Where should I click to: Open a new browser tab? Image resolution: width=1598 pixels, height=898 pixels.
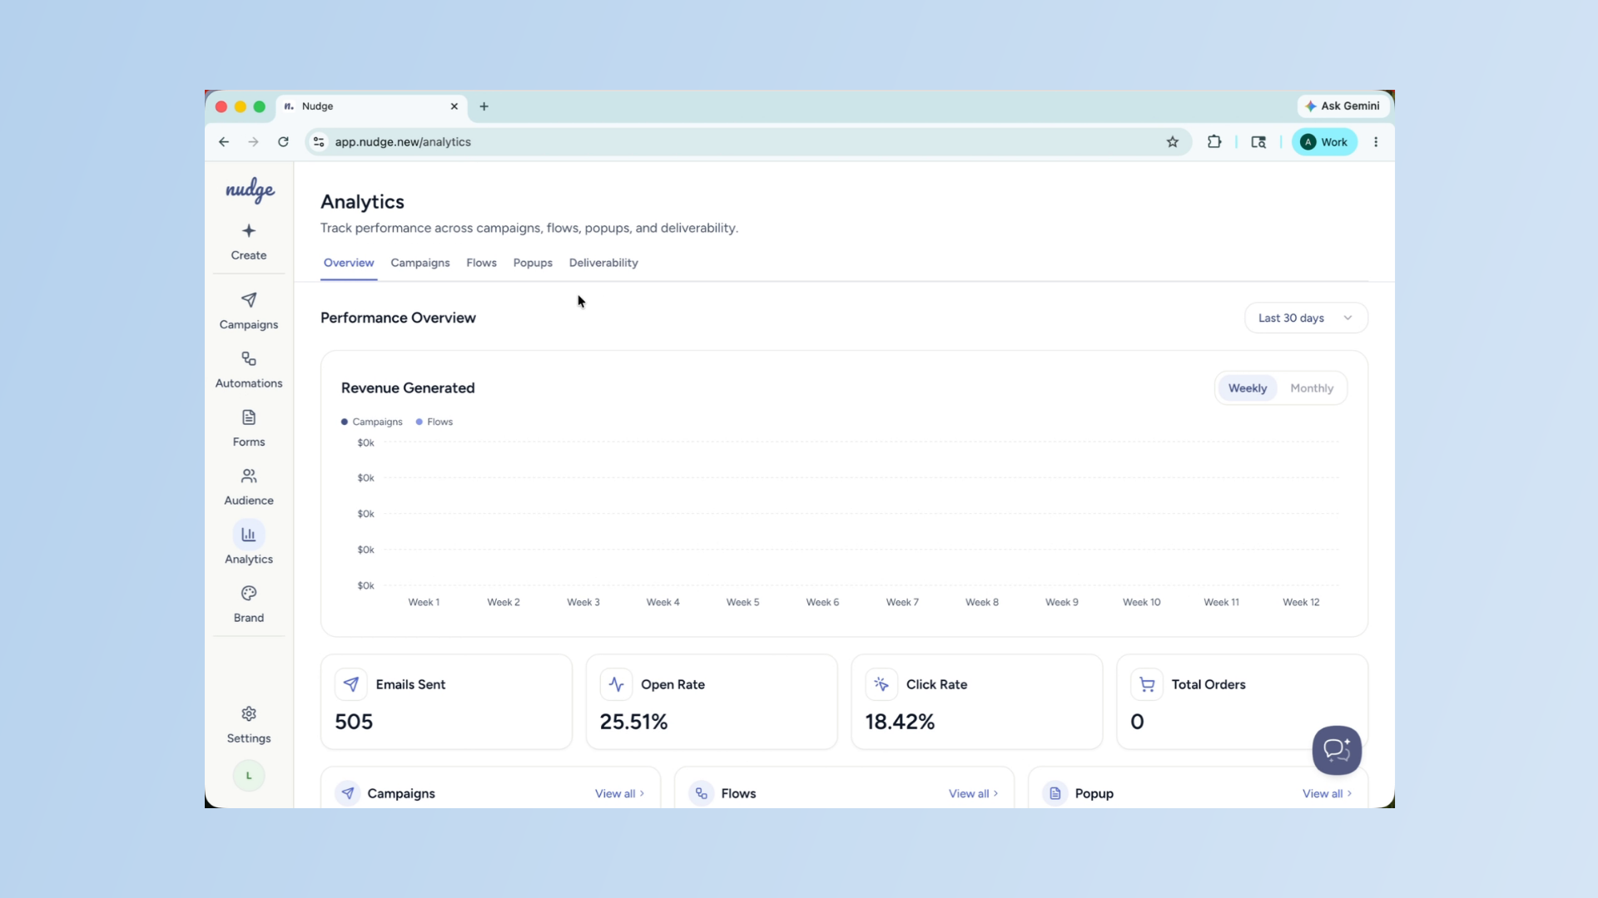click(484, 106)
